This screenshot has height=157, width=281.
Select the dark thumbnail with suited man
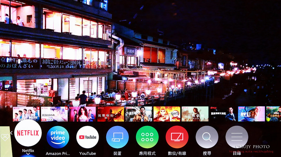pos(223,114)
